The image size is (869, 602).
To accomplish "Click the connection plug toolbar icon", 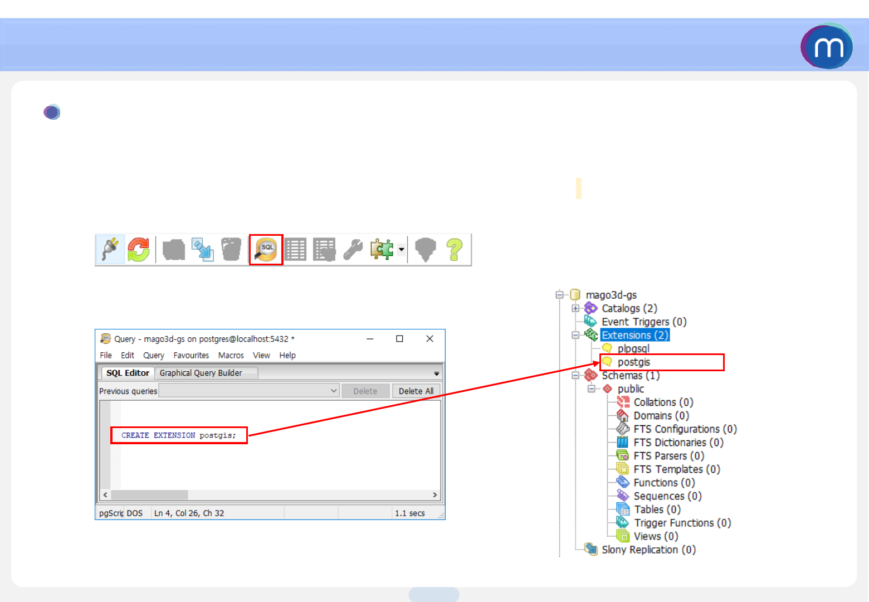I will [110, 249].
